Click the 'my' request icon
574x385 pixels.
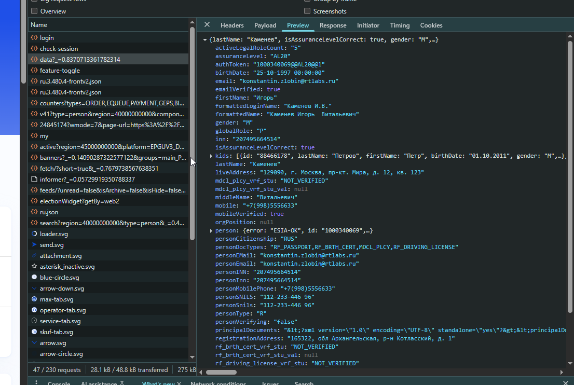34,136
